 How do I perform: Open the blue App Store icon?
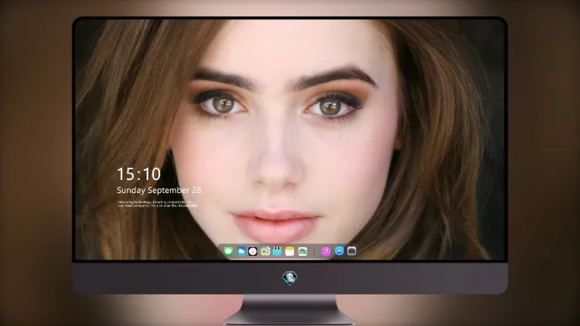(339, 251)
